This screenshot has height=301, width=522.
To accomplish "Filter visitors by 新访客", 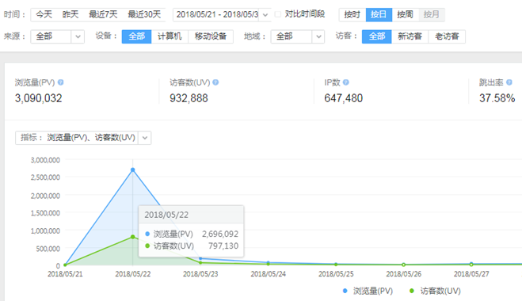I will click(x=410, y=36).
